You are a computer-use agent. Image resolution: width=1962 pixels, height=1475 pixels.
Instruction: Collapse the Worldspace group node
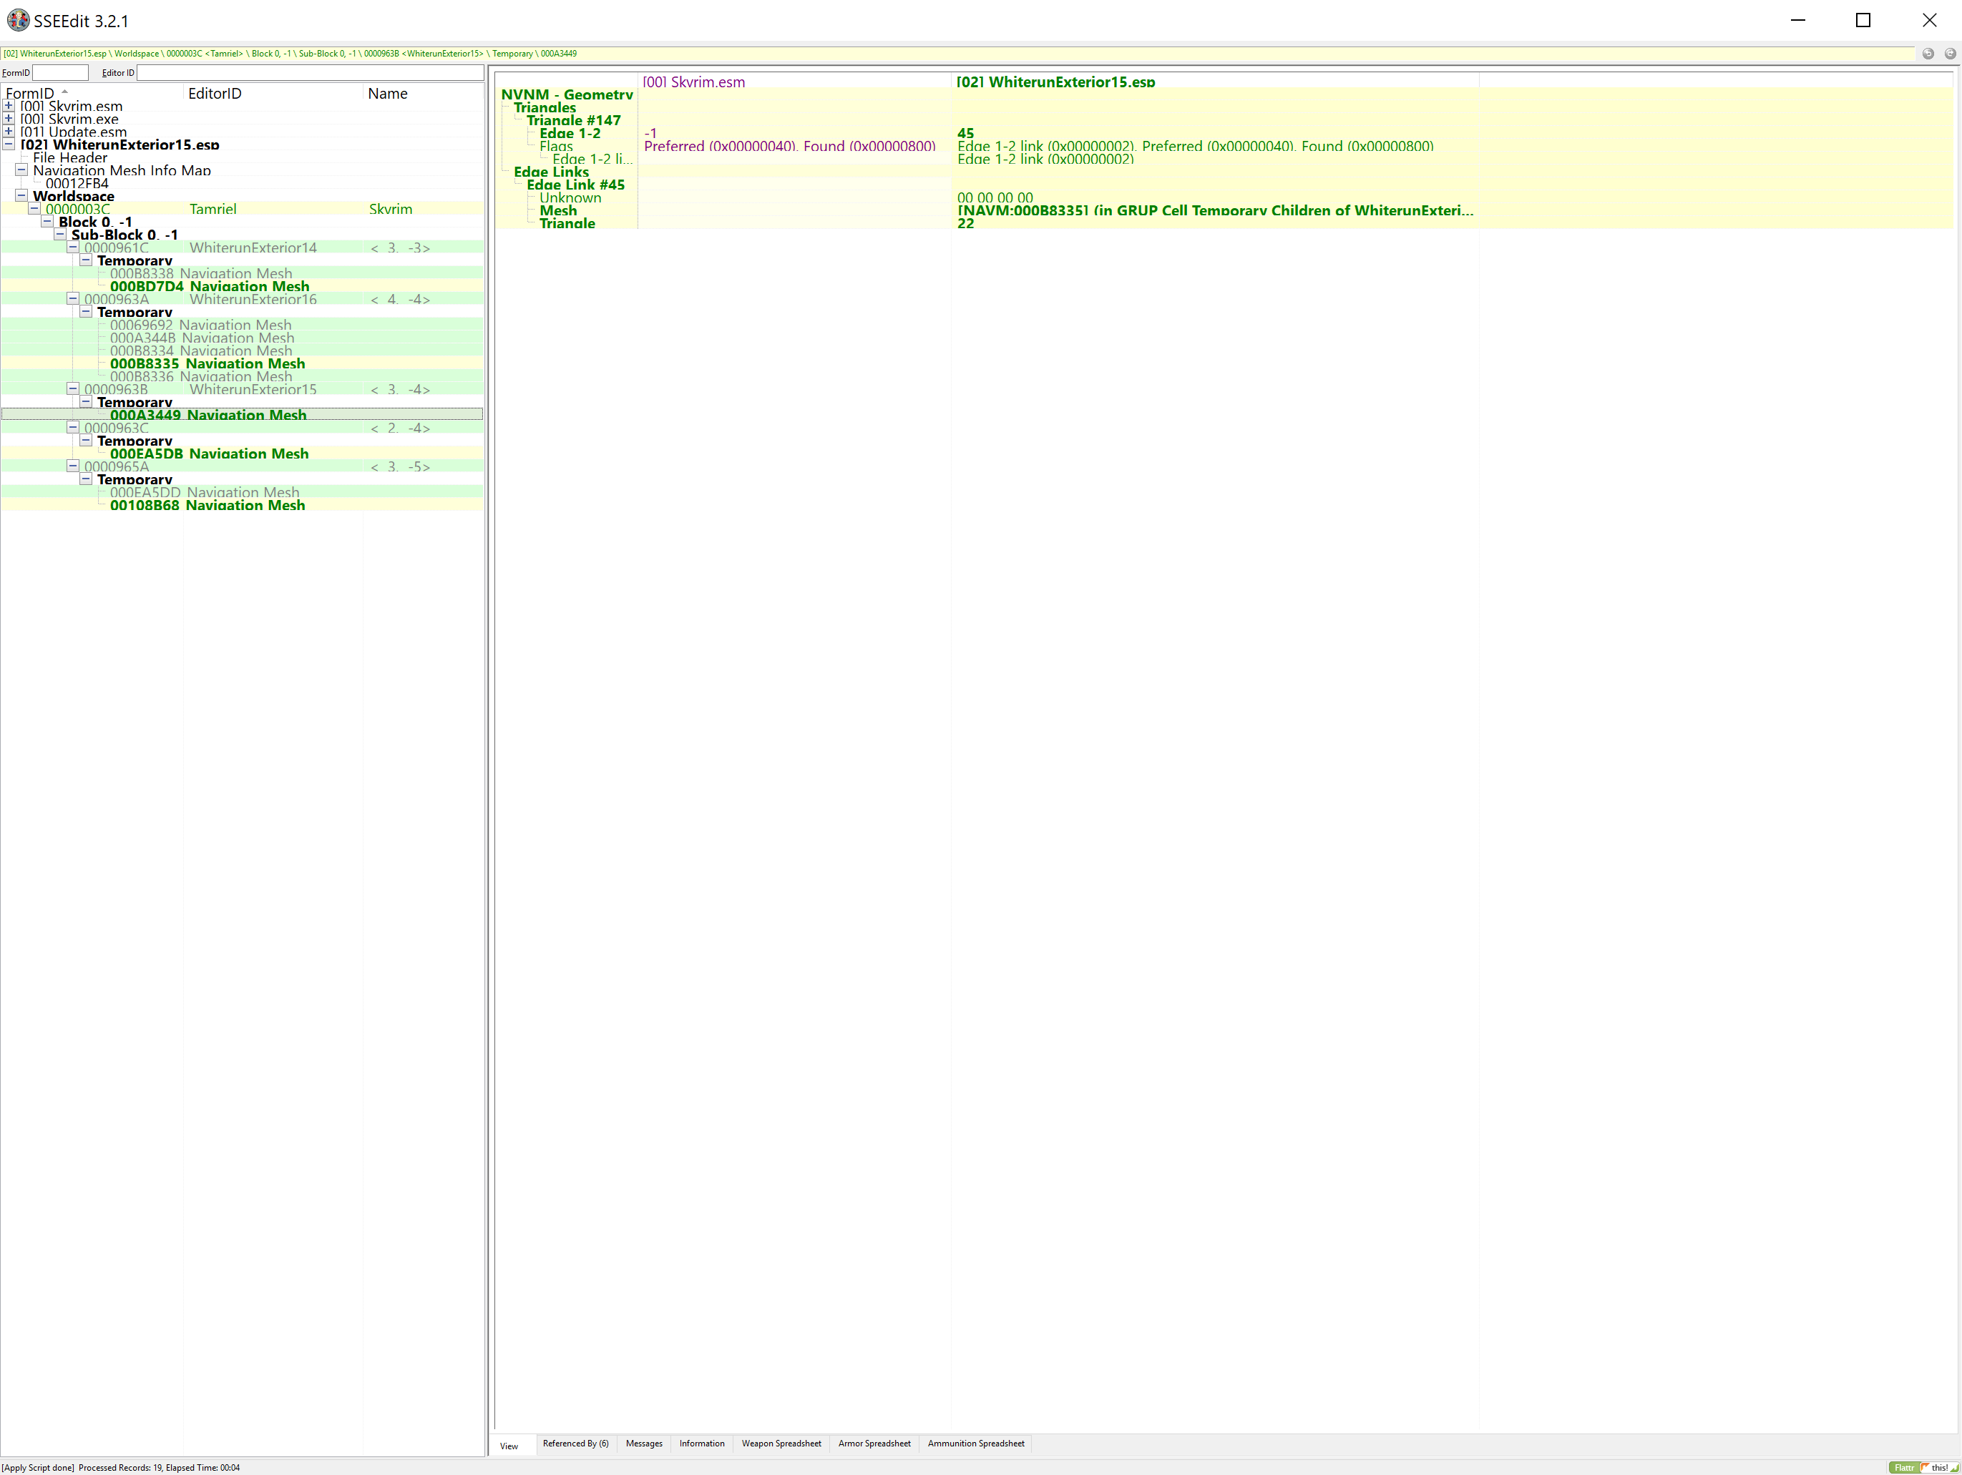21,195
